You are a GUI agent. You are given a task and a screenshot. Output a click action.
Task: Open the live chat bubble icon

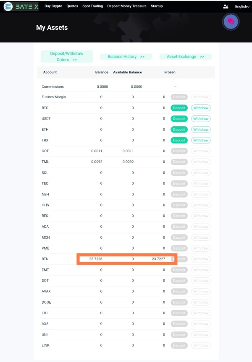[x=231, y=22]
